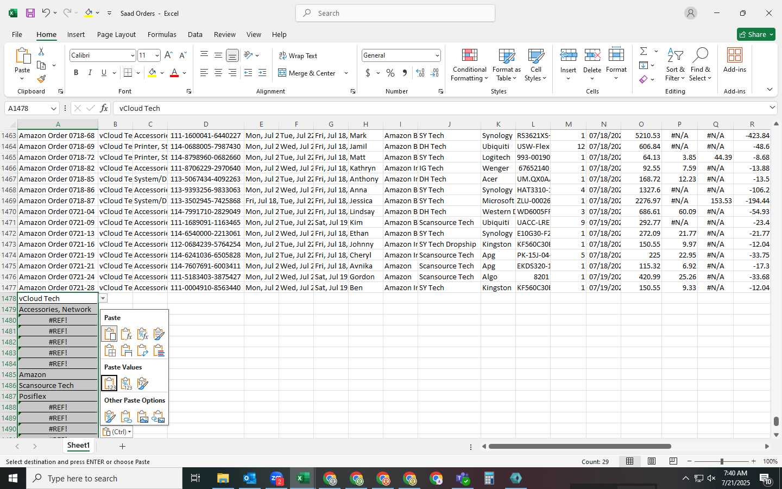
Task: Add a new sheet with the plus button
Action: click(122, 446)
